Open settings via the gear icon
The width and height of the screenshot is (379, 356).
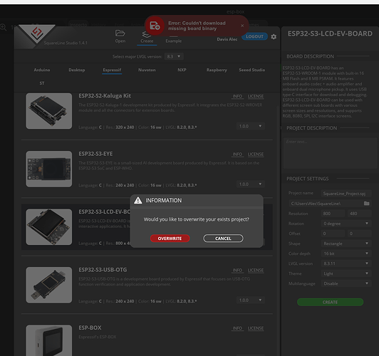274,37
